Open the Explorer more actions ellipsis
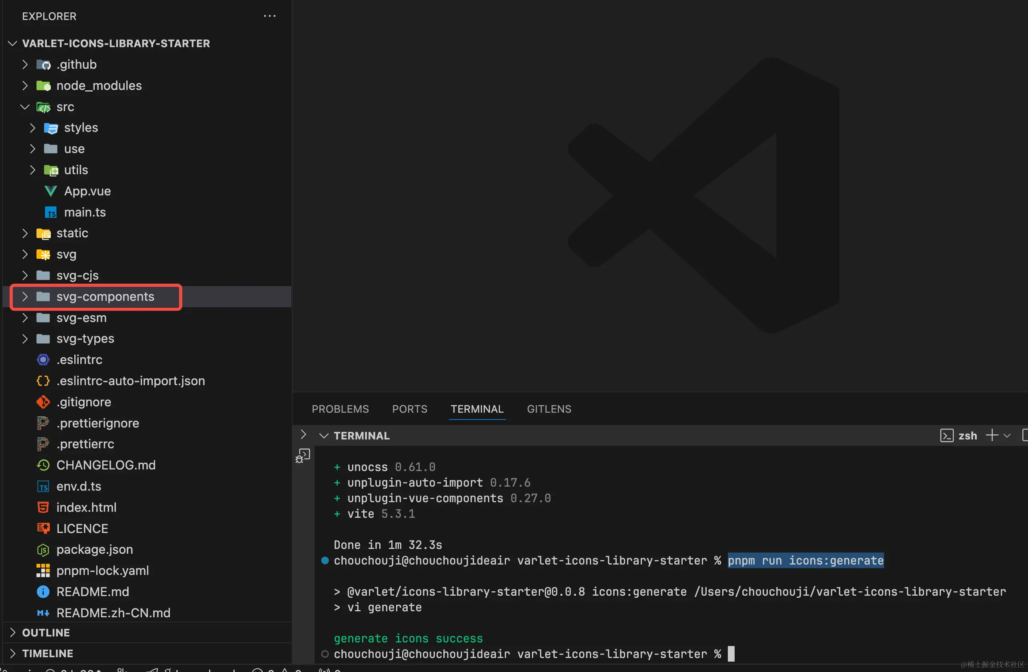Viewport: 1028px width, 672px height. click(x=269, y=16)
